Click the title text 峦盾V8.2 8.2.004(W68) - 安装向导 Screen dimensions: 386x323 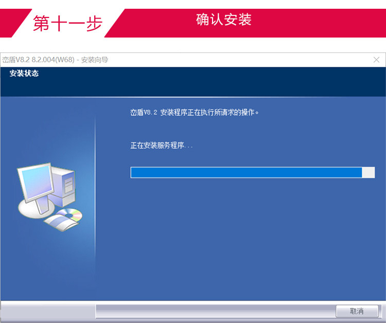55,60
